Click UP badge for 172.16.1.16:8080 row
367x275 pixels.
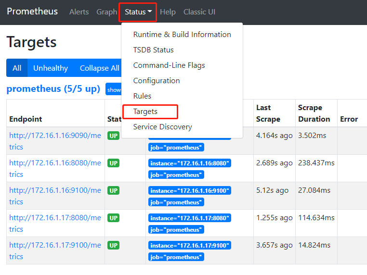pyautogui.click(x=113, y=163)
